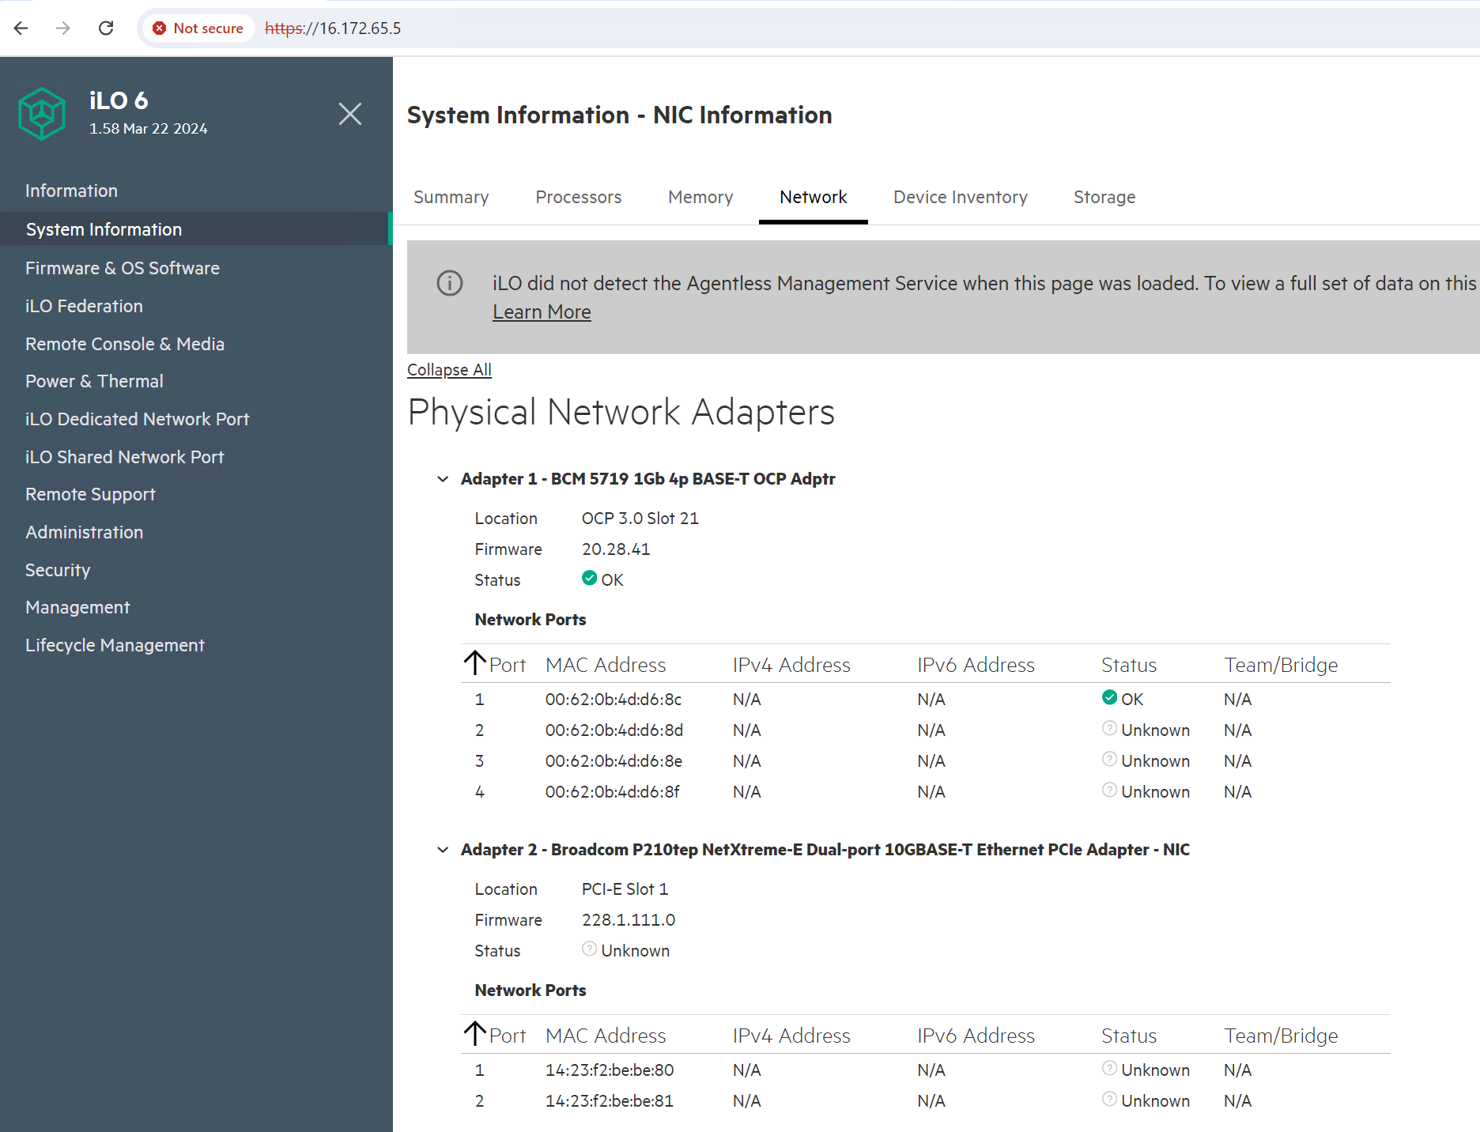The height and width of the screenshot is (1132, 1480).
Task: Select System Information in the sidebar
Action: 194,229
